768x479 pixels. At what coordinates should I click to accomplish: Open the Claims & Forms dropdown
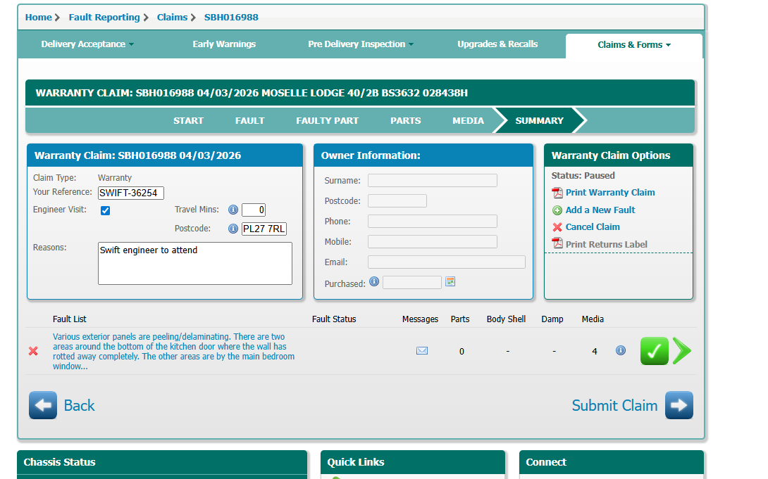633,45
